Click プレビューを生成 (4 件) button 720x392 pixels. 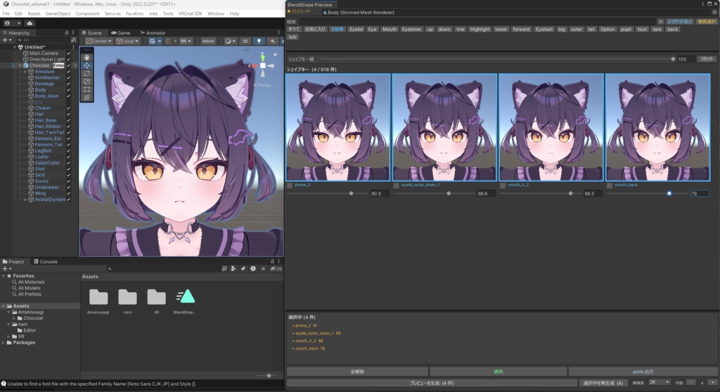[x=432, y=382]
